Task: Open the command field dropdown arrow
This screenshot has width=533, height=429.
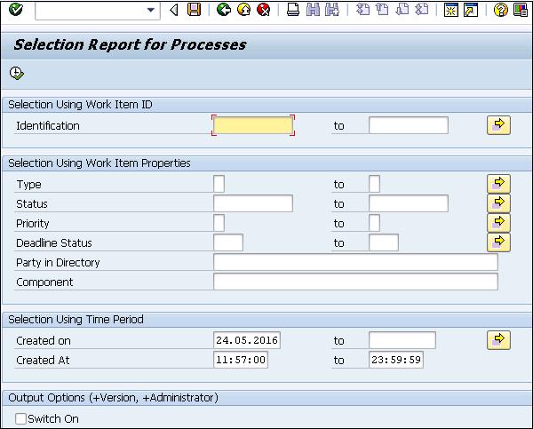Action: point(151,10)
